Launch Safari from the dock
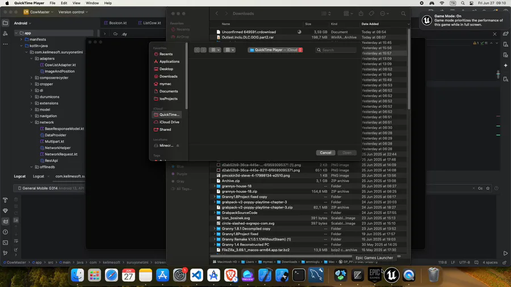The height and width of the screenshot is (287, 511). [x=111, y=275]
